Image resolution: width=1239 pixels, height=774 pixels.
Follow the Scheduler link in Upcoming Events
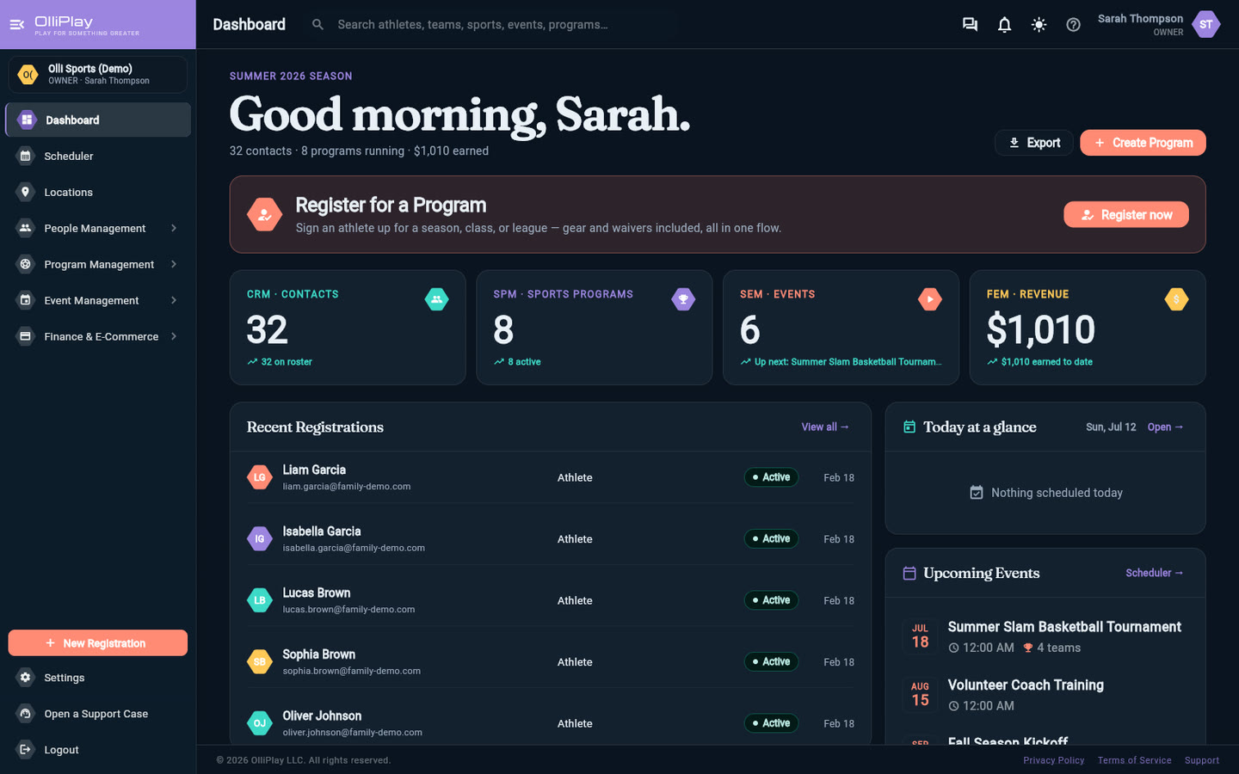1155,573
